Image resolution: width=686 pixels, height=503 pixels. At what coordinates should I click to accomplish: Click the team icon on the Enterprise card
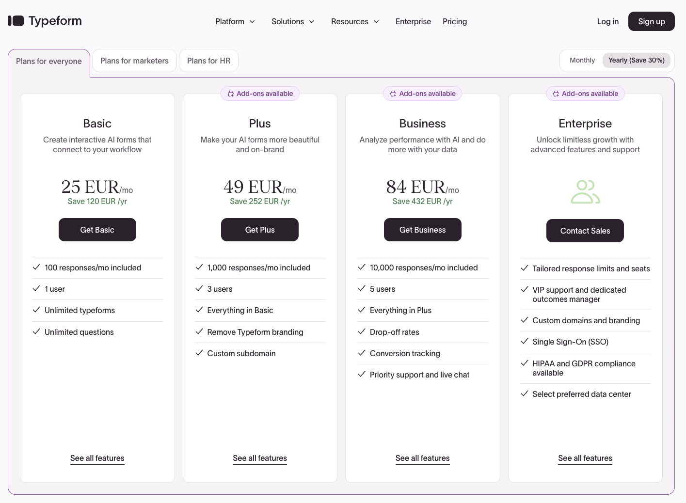(585, 191)
